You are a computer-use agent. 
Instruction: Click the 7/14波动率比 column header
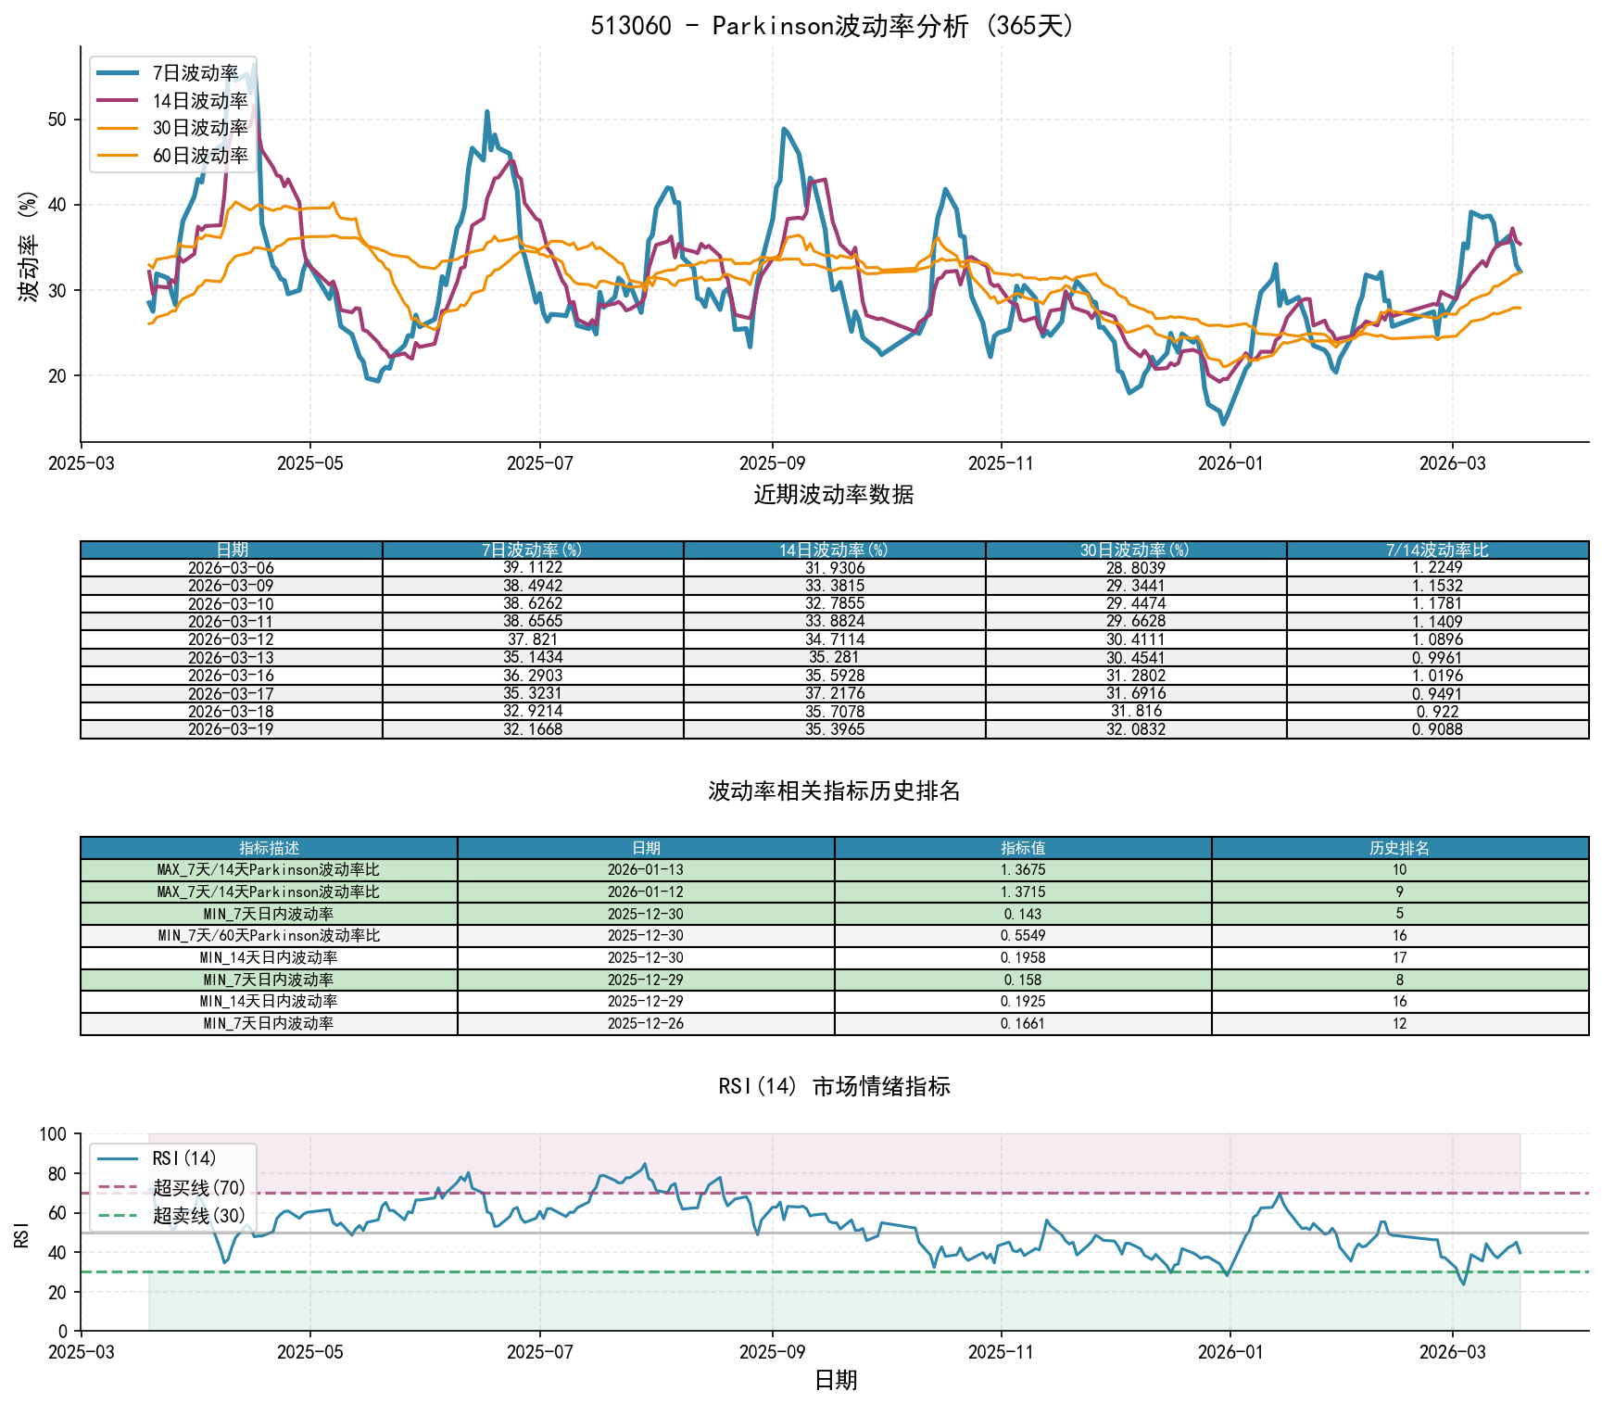tap(1437, 550)
